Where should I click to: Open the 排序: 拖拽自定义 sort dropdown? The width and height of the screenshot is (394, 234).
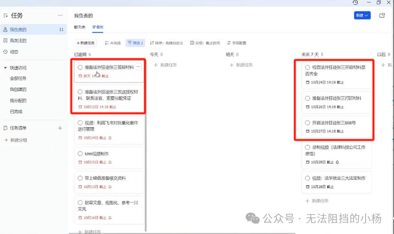coord(166,43)
